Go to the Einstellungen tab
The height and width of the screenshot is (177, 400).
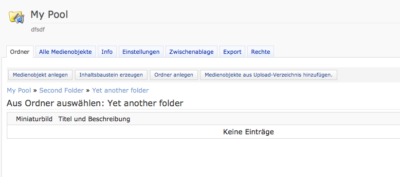point(141,52)
